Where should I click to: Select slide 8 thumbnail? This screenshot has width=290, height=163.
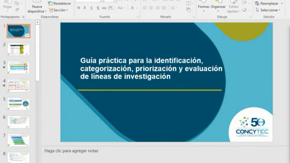[18, 158]
